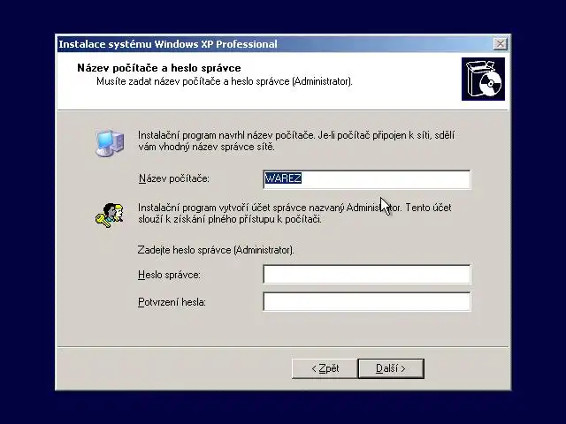Click the Název počítače label

pyautogui.click(x=174, y=178)
